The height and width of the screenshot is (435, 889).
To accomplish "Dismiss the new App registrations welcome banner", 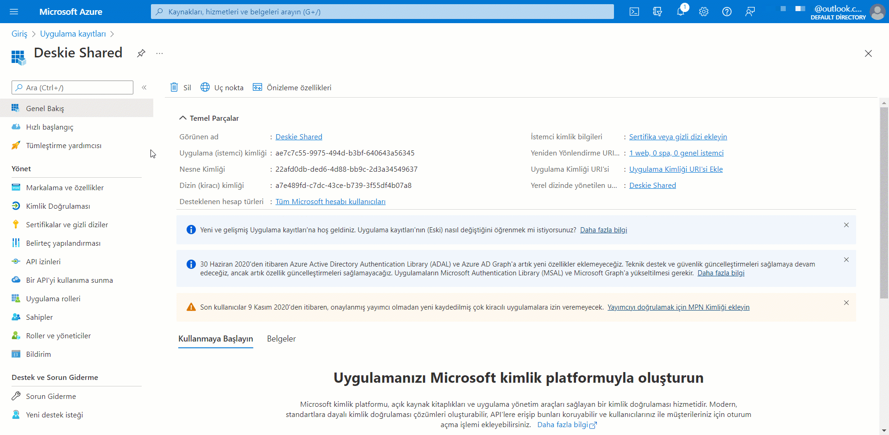I will pos(846,225).
